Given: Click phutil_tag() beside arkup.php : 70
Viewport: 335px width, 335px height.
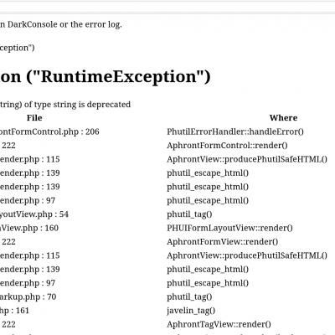Looking at the screenshot, I should coord(189,296).
